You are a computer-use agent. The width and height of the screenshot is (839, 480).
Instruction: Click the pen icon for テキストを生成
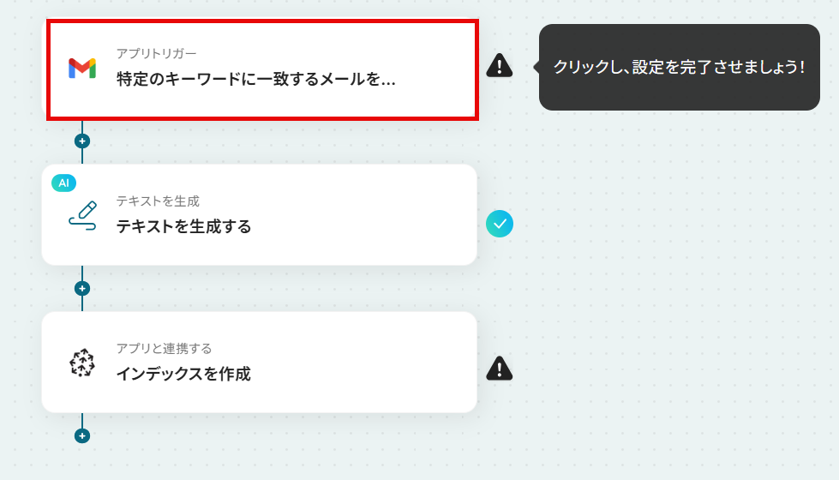pos(82,216)
